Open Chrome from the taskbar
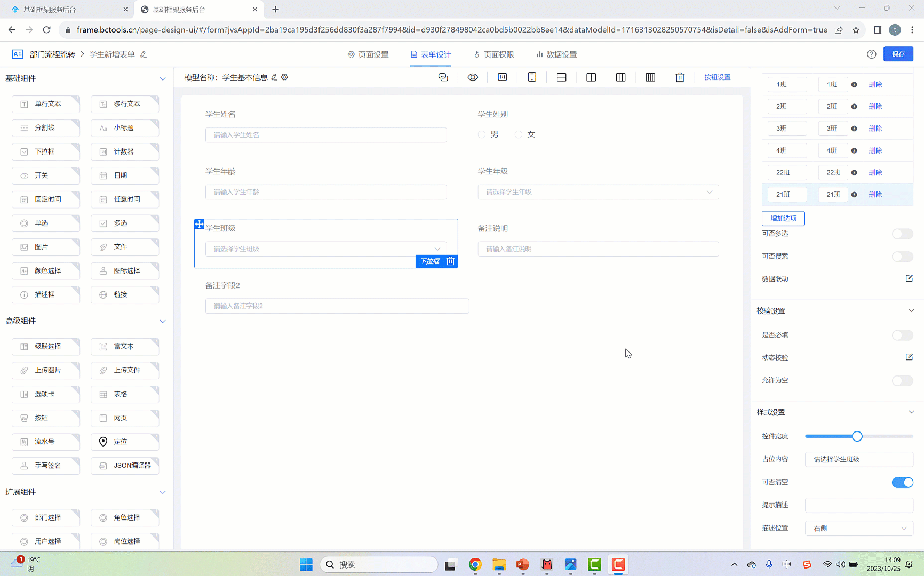Image resolution: width=924 pixels, height=576 pixels. [x=475, y=564]
